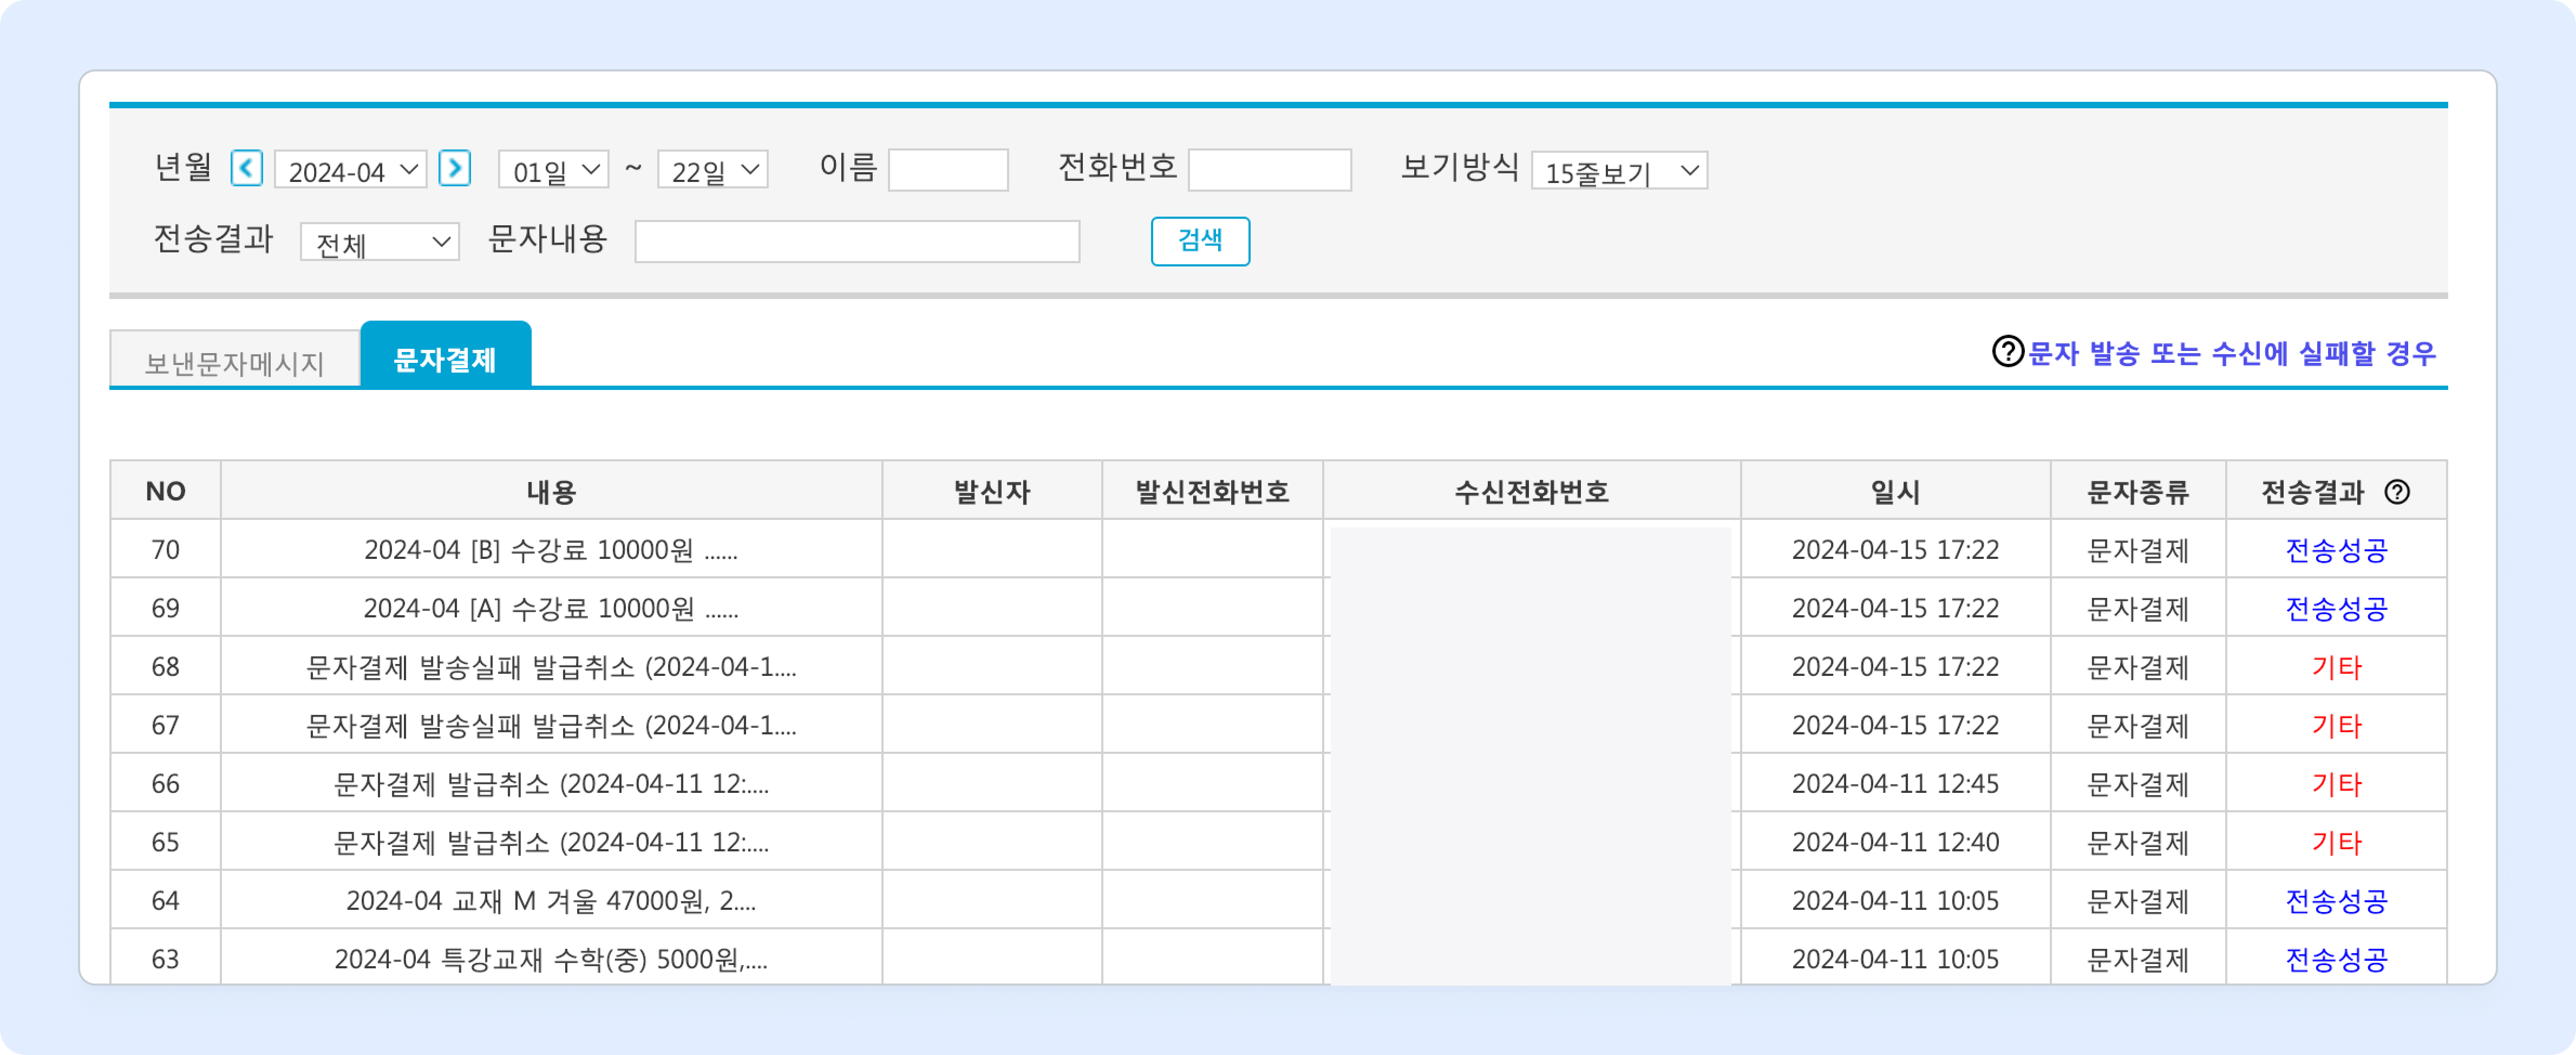Click the 문자내용 text input field
2576x1055 pixels.
[x=857, y=242]
